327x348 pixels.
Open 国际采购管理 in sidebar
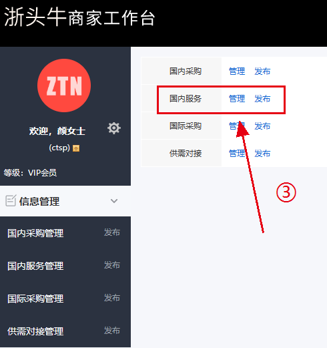coord(35,299)
